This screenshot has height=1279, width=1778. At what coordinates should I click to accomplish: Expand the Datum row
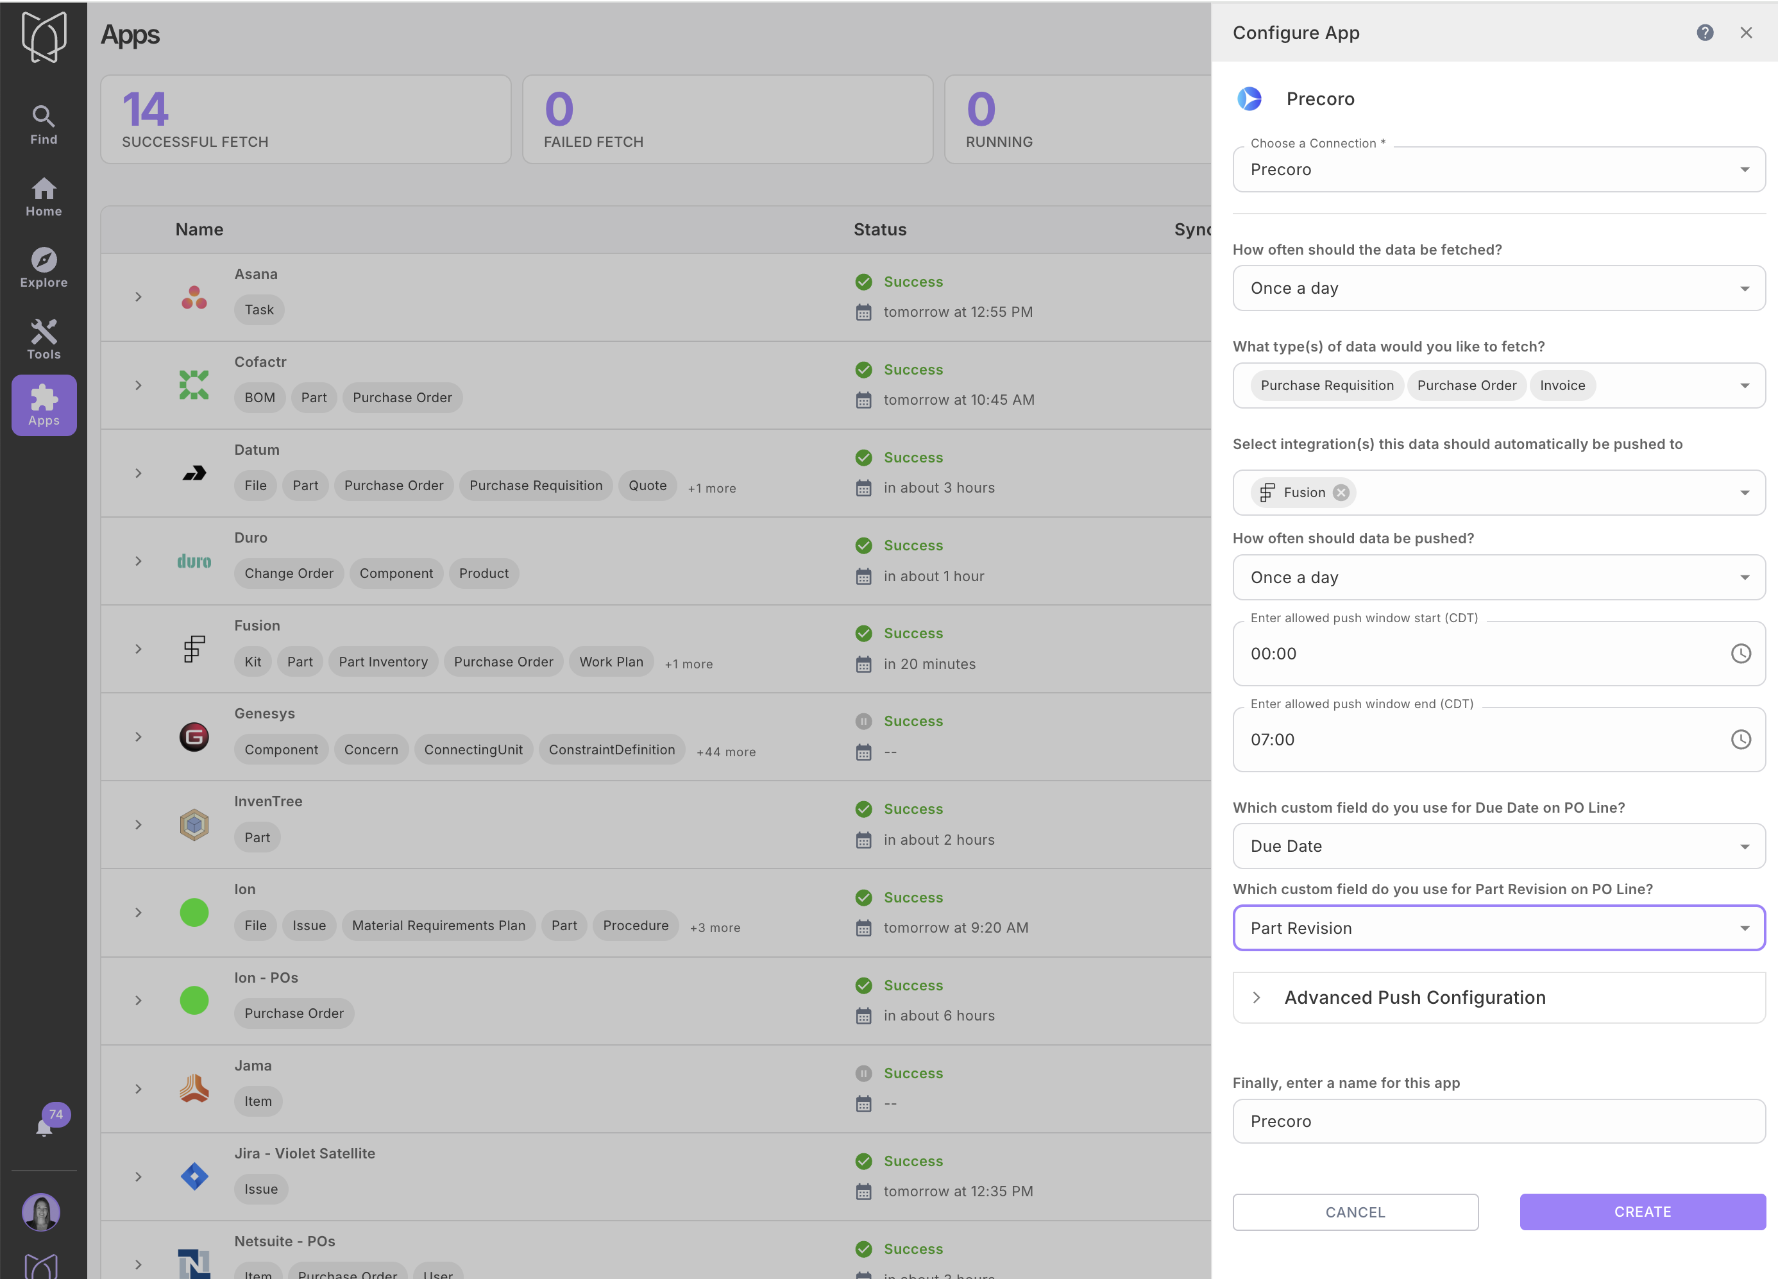(138, 473)
